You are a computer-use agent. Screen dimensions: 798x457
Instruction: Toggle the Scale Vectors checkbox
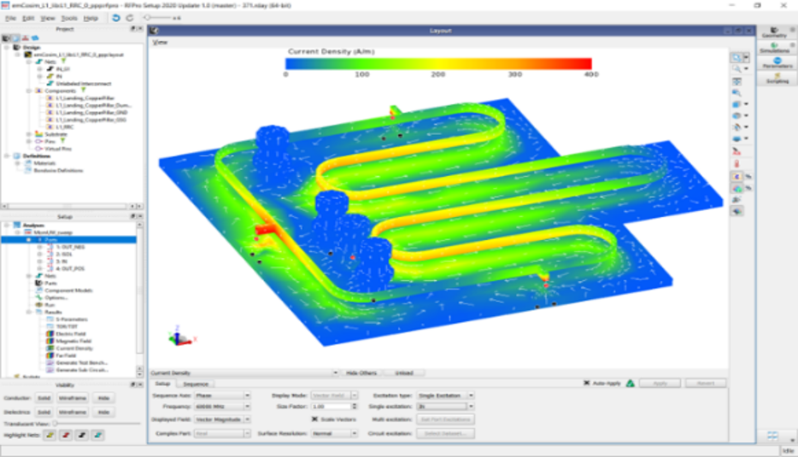click(x=314, y=419)
